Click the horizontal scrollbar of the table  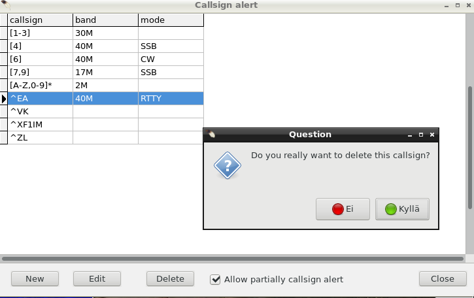pyautogui.click(x=233, y=259)
